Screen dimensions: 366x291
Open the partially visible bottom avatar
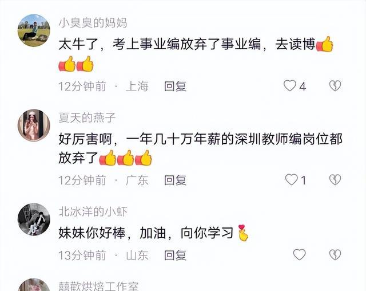click(34, 285)
